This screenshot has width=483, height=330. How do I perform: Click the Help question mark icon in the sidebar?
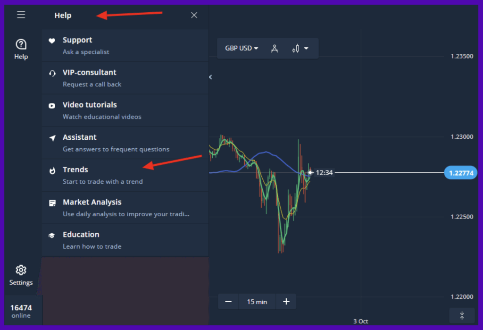(21, 44)
